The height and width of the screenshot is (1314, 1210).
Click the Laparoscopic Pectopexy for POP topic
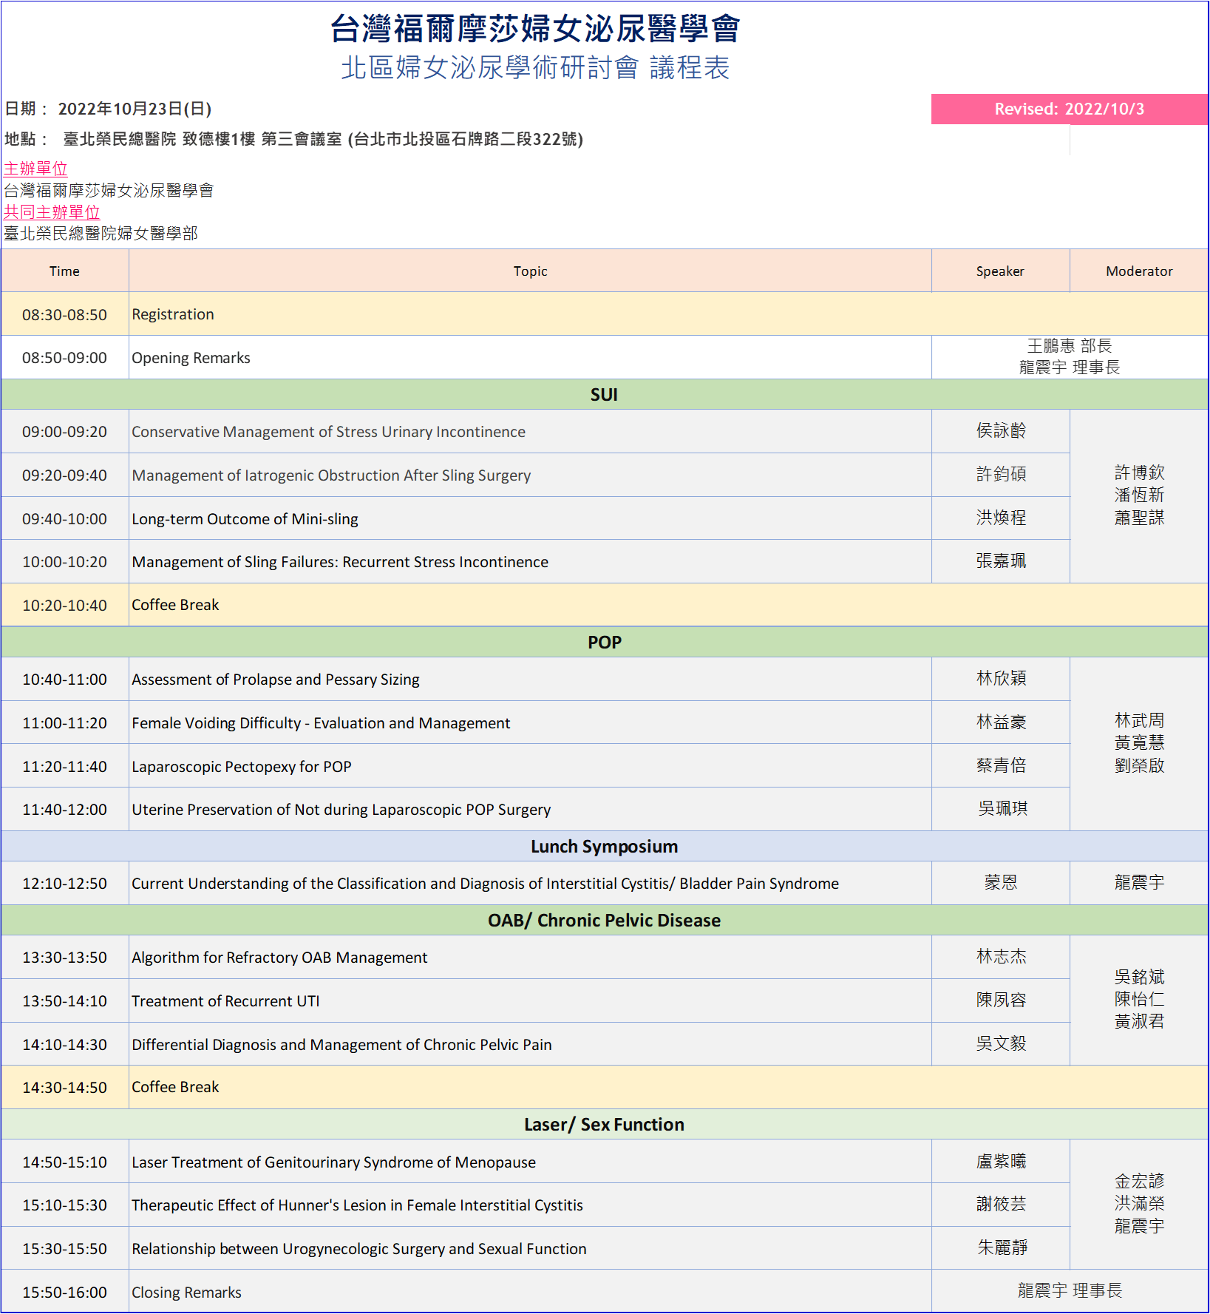click(242, 767)
